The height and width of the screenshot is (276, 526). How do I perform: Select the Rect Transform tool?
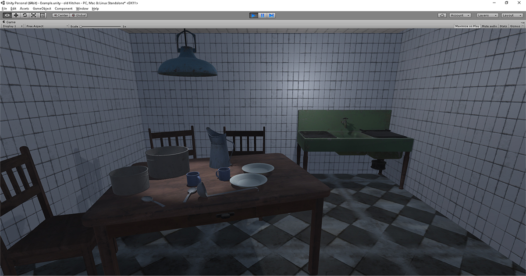[x=43, y=15]
